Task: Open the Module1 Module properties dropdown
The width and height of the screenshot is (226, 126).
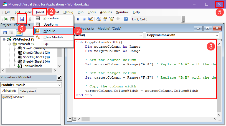Action: pos(59,85)
